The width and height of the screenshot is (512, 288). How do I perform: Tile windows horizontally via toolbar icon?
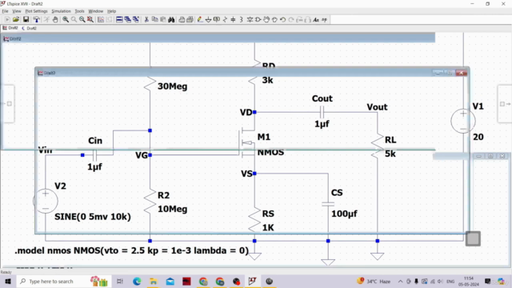point(119,19)
